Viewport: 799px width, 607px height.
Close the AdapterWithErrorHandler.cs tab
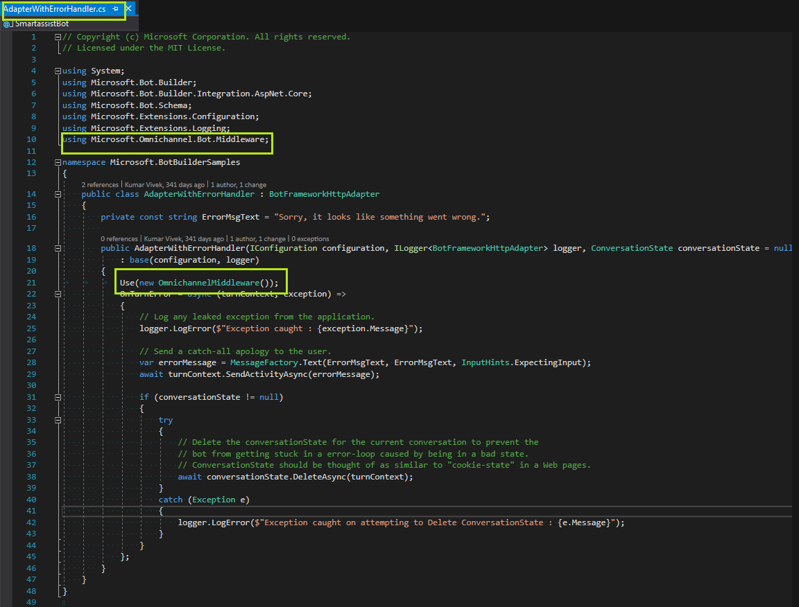click(129, 8)
